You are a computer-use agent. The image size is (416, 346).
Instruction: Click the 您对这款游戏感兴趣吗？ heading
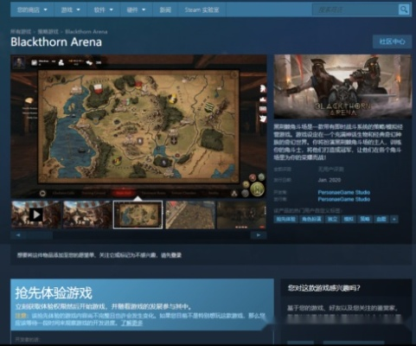coord(324,288)
